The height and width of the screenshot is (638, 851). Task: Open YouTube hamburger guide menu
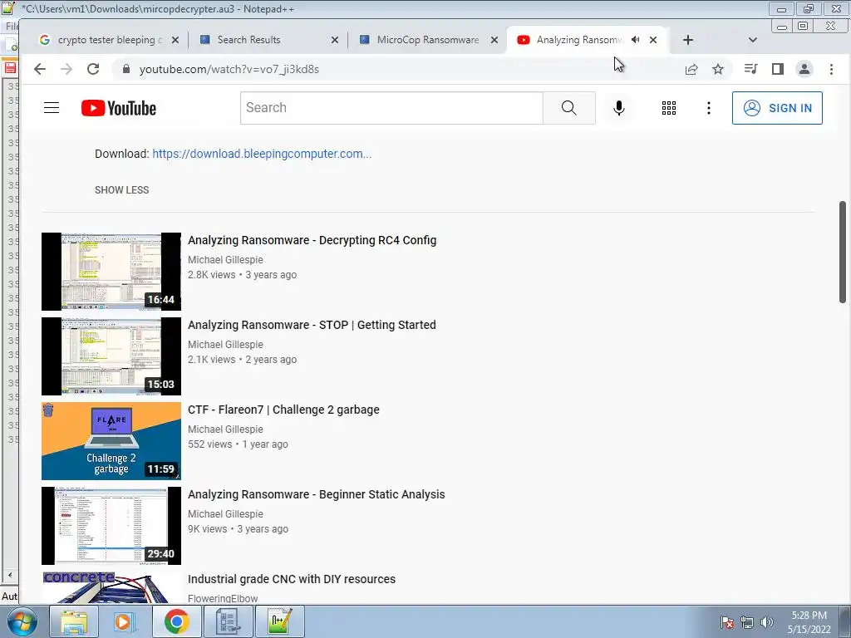pos(52,107)
